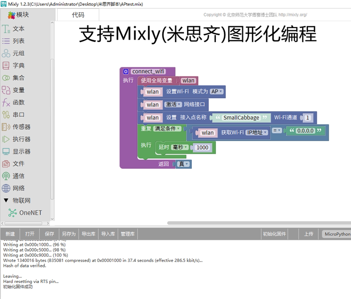Open the 元组 tuple category icon
351x299 pixels.
[x=6, y=53]
